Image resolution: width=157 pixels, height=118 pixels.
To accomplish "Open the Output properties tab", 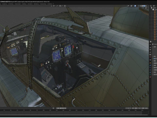I will [150, 50].
